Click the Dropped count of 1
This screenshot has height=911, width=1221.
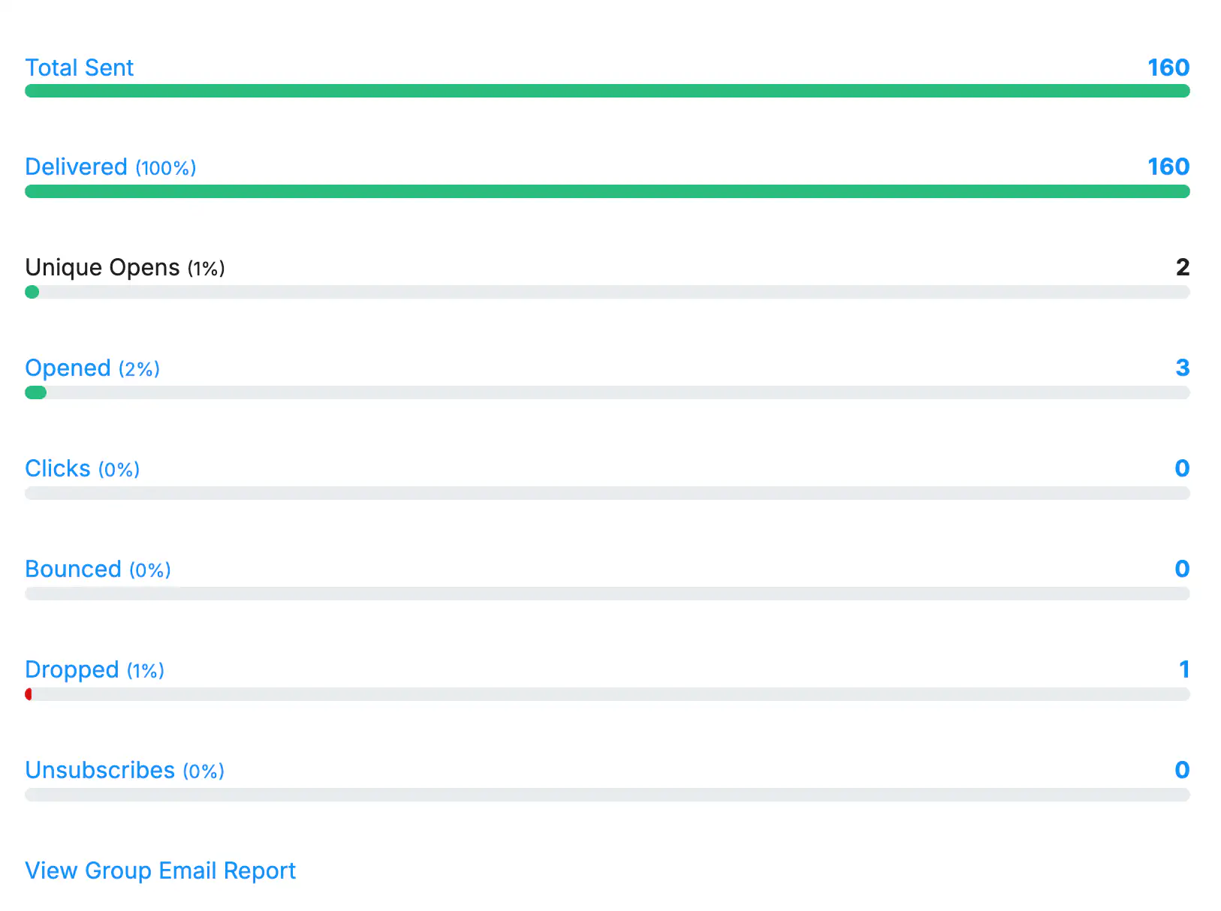[x=1183, y=669]
